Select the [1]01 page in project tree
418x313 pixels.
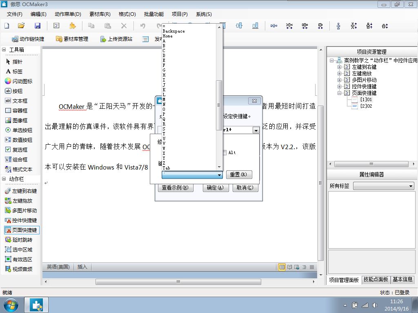366,99
